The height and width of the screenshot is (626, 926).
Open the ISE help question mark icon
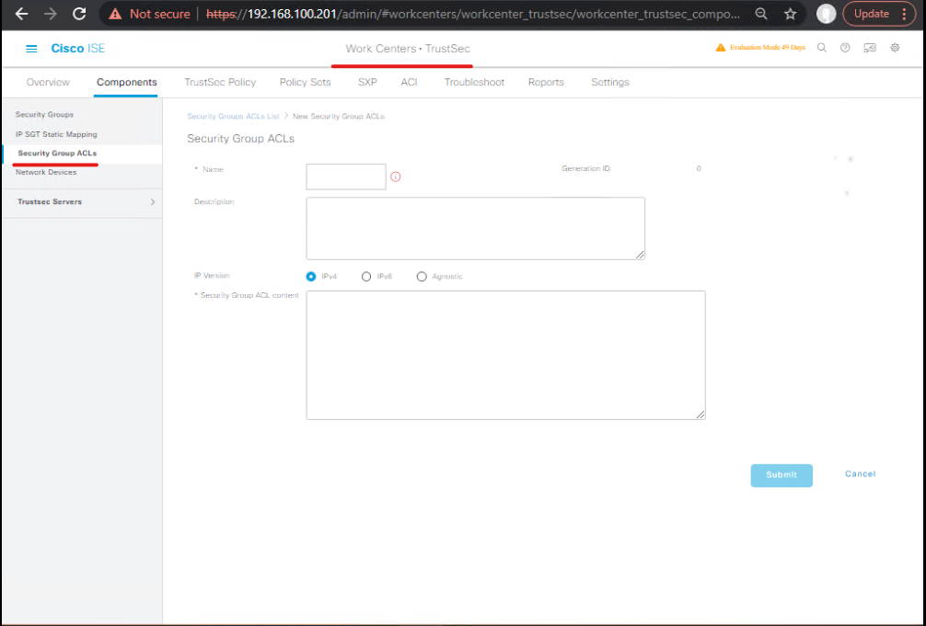point(845,48)
